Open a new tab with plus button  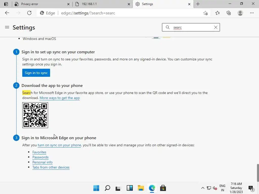[198, 4]
